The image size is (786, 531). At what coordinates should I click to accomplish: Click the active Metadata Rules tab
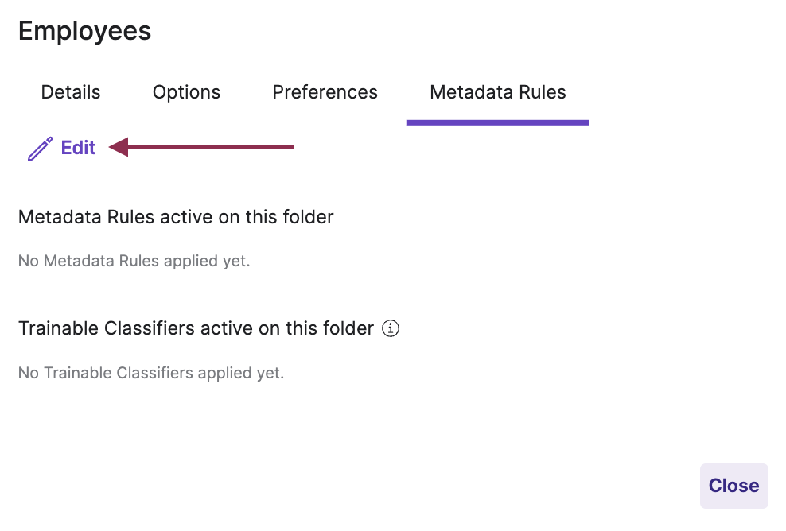(x=497, y=92)
